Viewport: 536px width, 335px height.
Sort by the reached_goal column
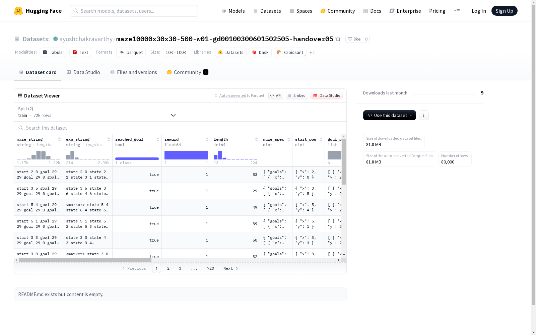[x=158, y=139]
